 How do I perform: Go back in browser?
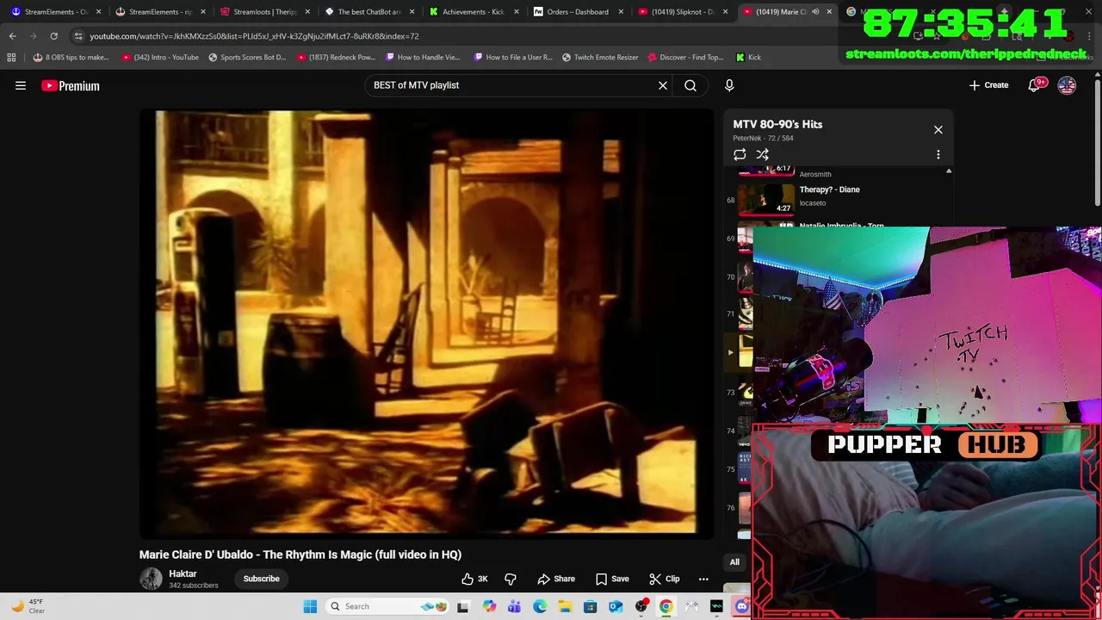(12, 36)
